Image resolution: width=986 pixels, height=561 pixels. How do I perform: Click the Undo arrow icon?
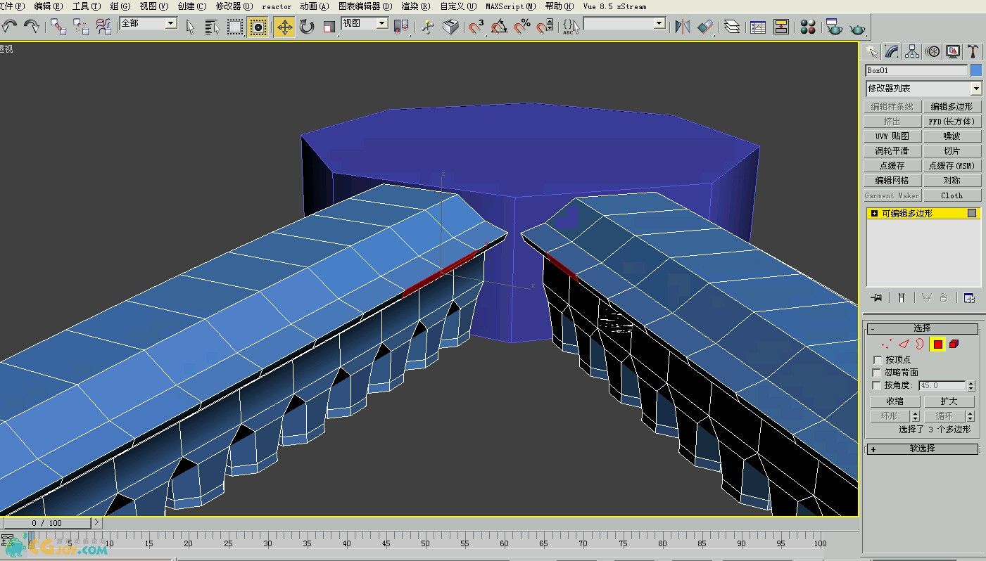[x=9, y=27]
